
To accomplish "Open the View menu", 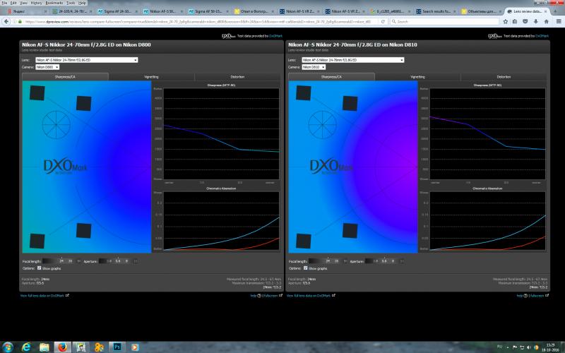I will 23,3.
